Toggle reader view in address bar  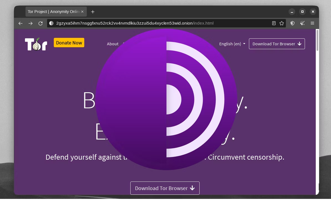coord(274,23)
